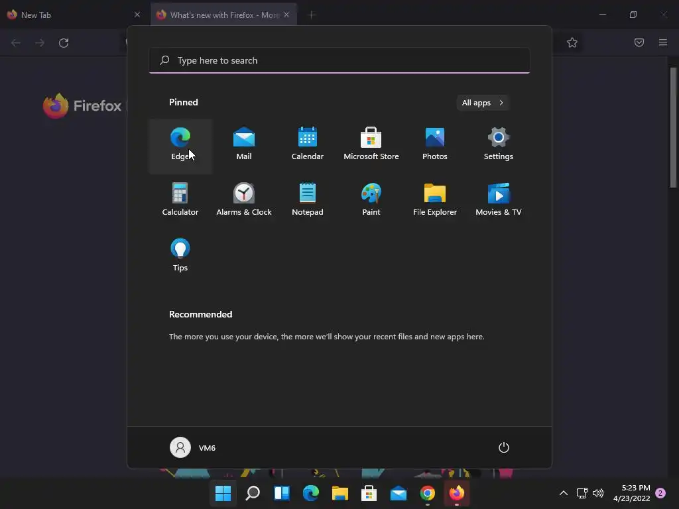Open the Start menu power options
The width and height of the screenshot is (679, 509).
(504, 447)
